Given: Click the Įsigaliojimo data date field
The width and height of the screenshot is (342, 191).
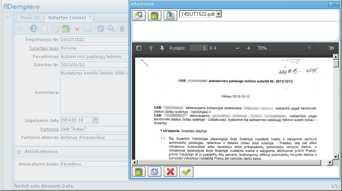Looking at the screenshot, I should [x=76, y=120].
